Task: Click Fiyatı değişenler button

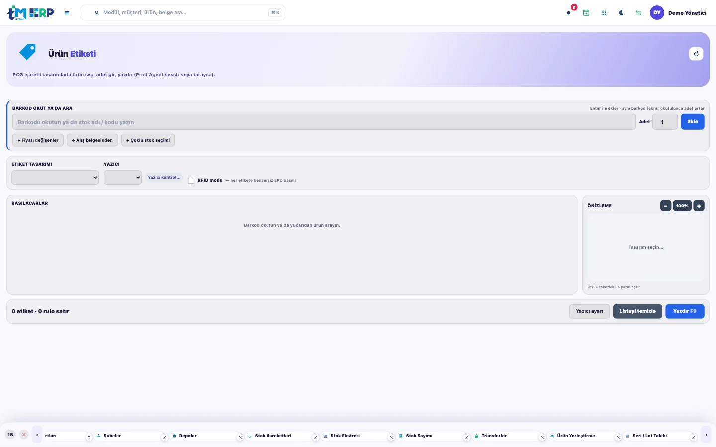Action: tap(38, 140)
